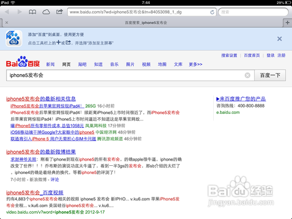Open a new tab with plus button
Viewport: 292px width, 219px height.
tap(287, 23)
